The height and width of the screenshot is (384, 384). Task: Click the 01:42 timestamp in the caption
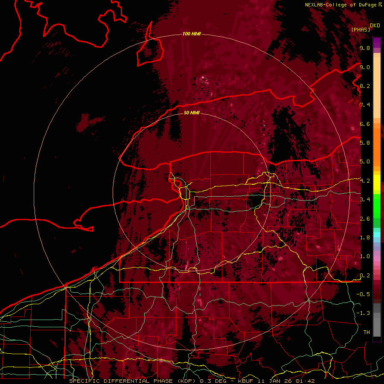(306, 381)
